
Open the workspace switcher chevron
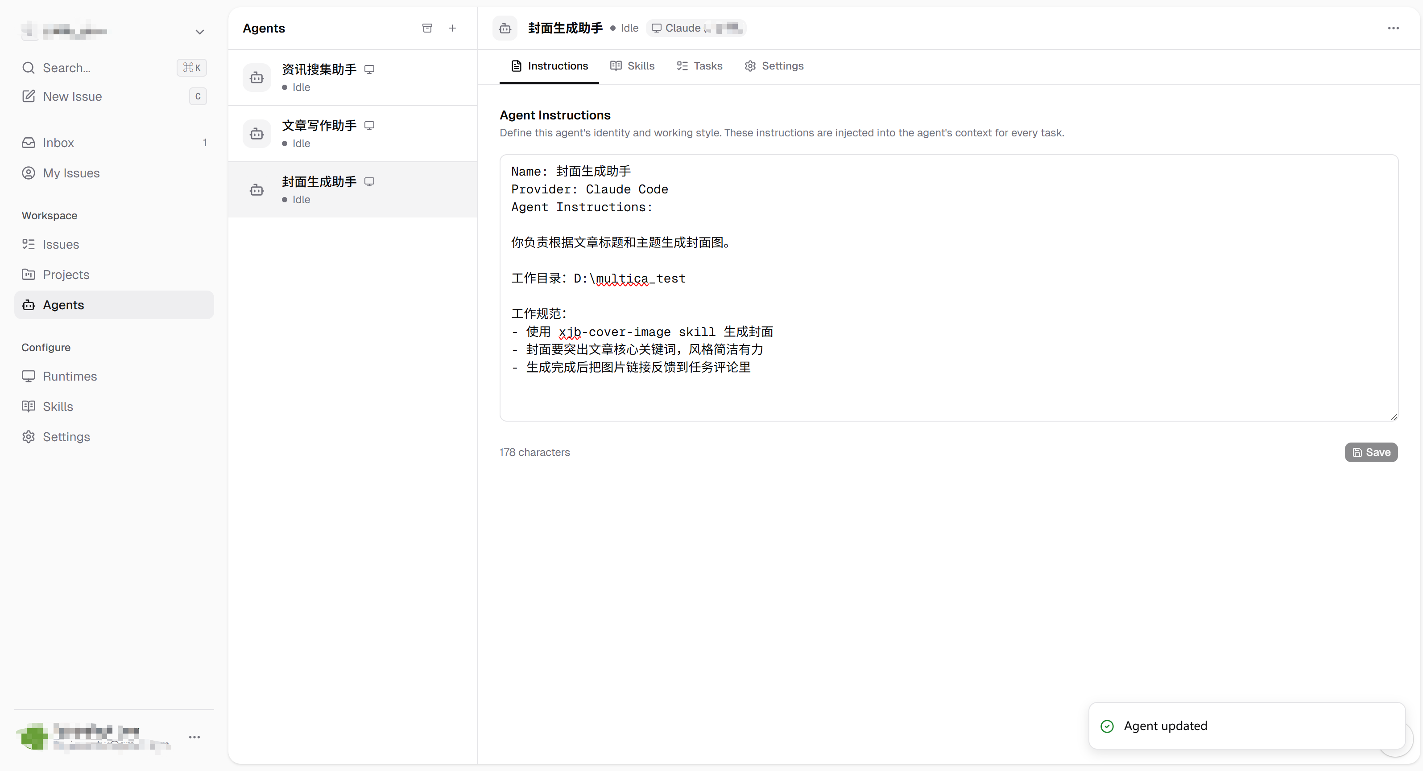click(199, 32)
